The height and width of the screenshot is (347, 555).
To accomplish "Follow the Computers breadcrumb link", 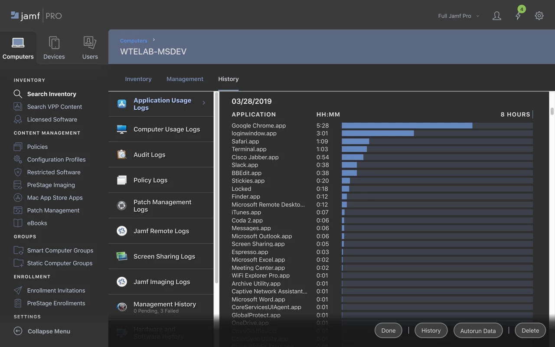I will point(134,40).
